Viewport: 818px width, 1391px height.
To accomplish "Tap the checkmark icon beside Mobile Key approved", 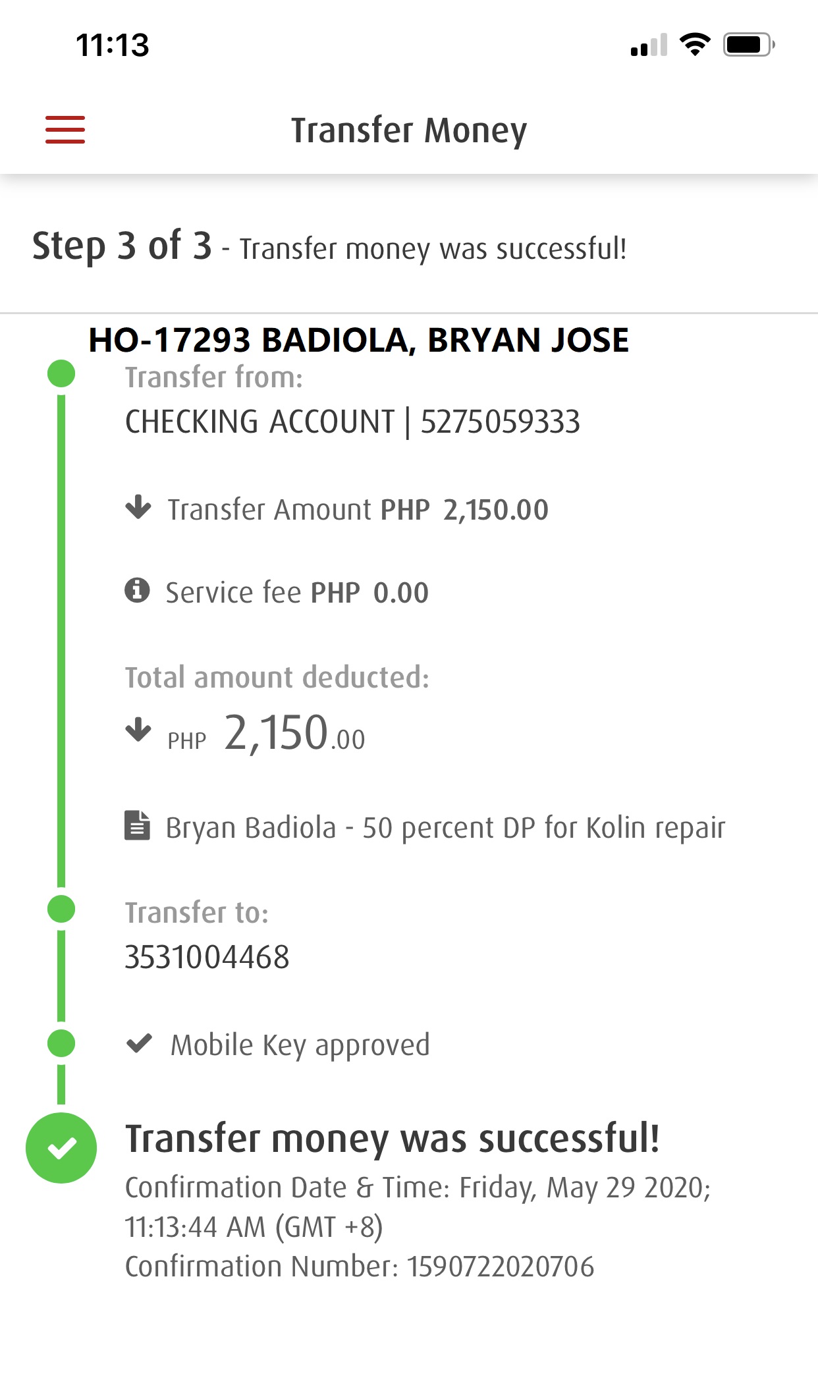I will (140, 1043).
